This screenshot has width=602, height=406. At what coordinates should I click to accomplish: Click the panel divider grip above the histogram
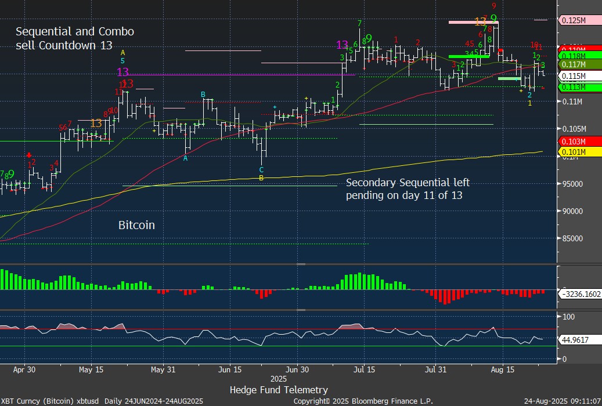click(301, 264)
